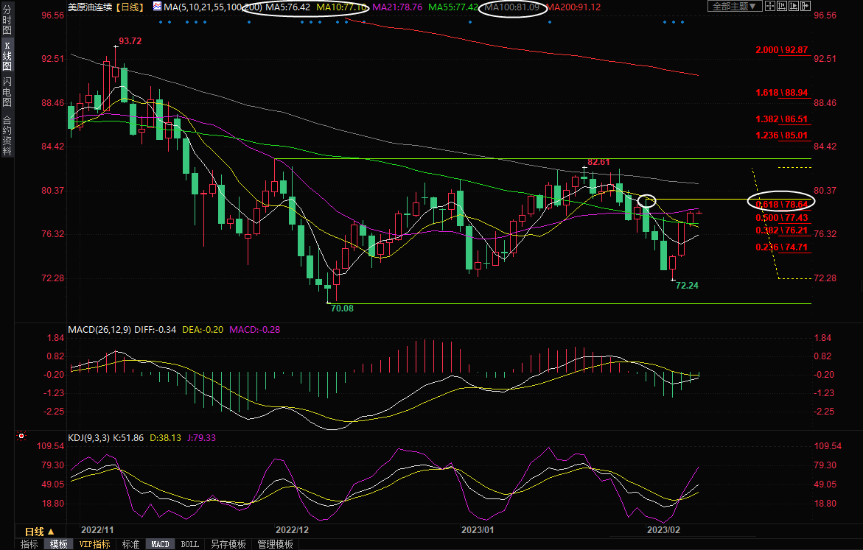Click the 管理模板 button
The width and height of the screenshot is (863, 550).
click(274, 544)
